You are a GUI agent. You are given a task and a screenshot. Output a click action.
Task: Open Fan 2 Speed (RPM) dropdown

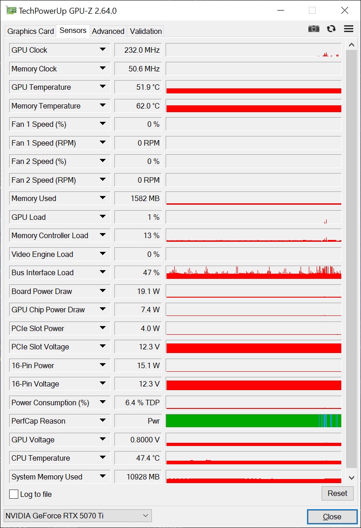[x=102, y=180]
